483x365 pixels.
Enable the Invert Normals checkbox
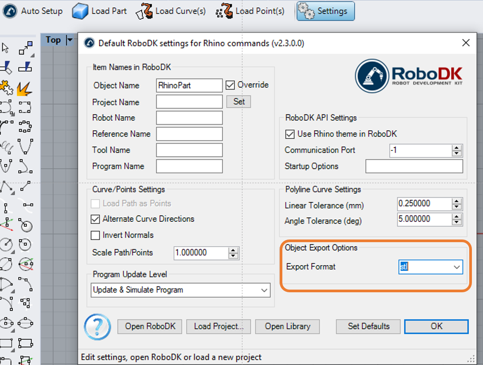point(95,235)
